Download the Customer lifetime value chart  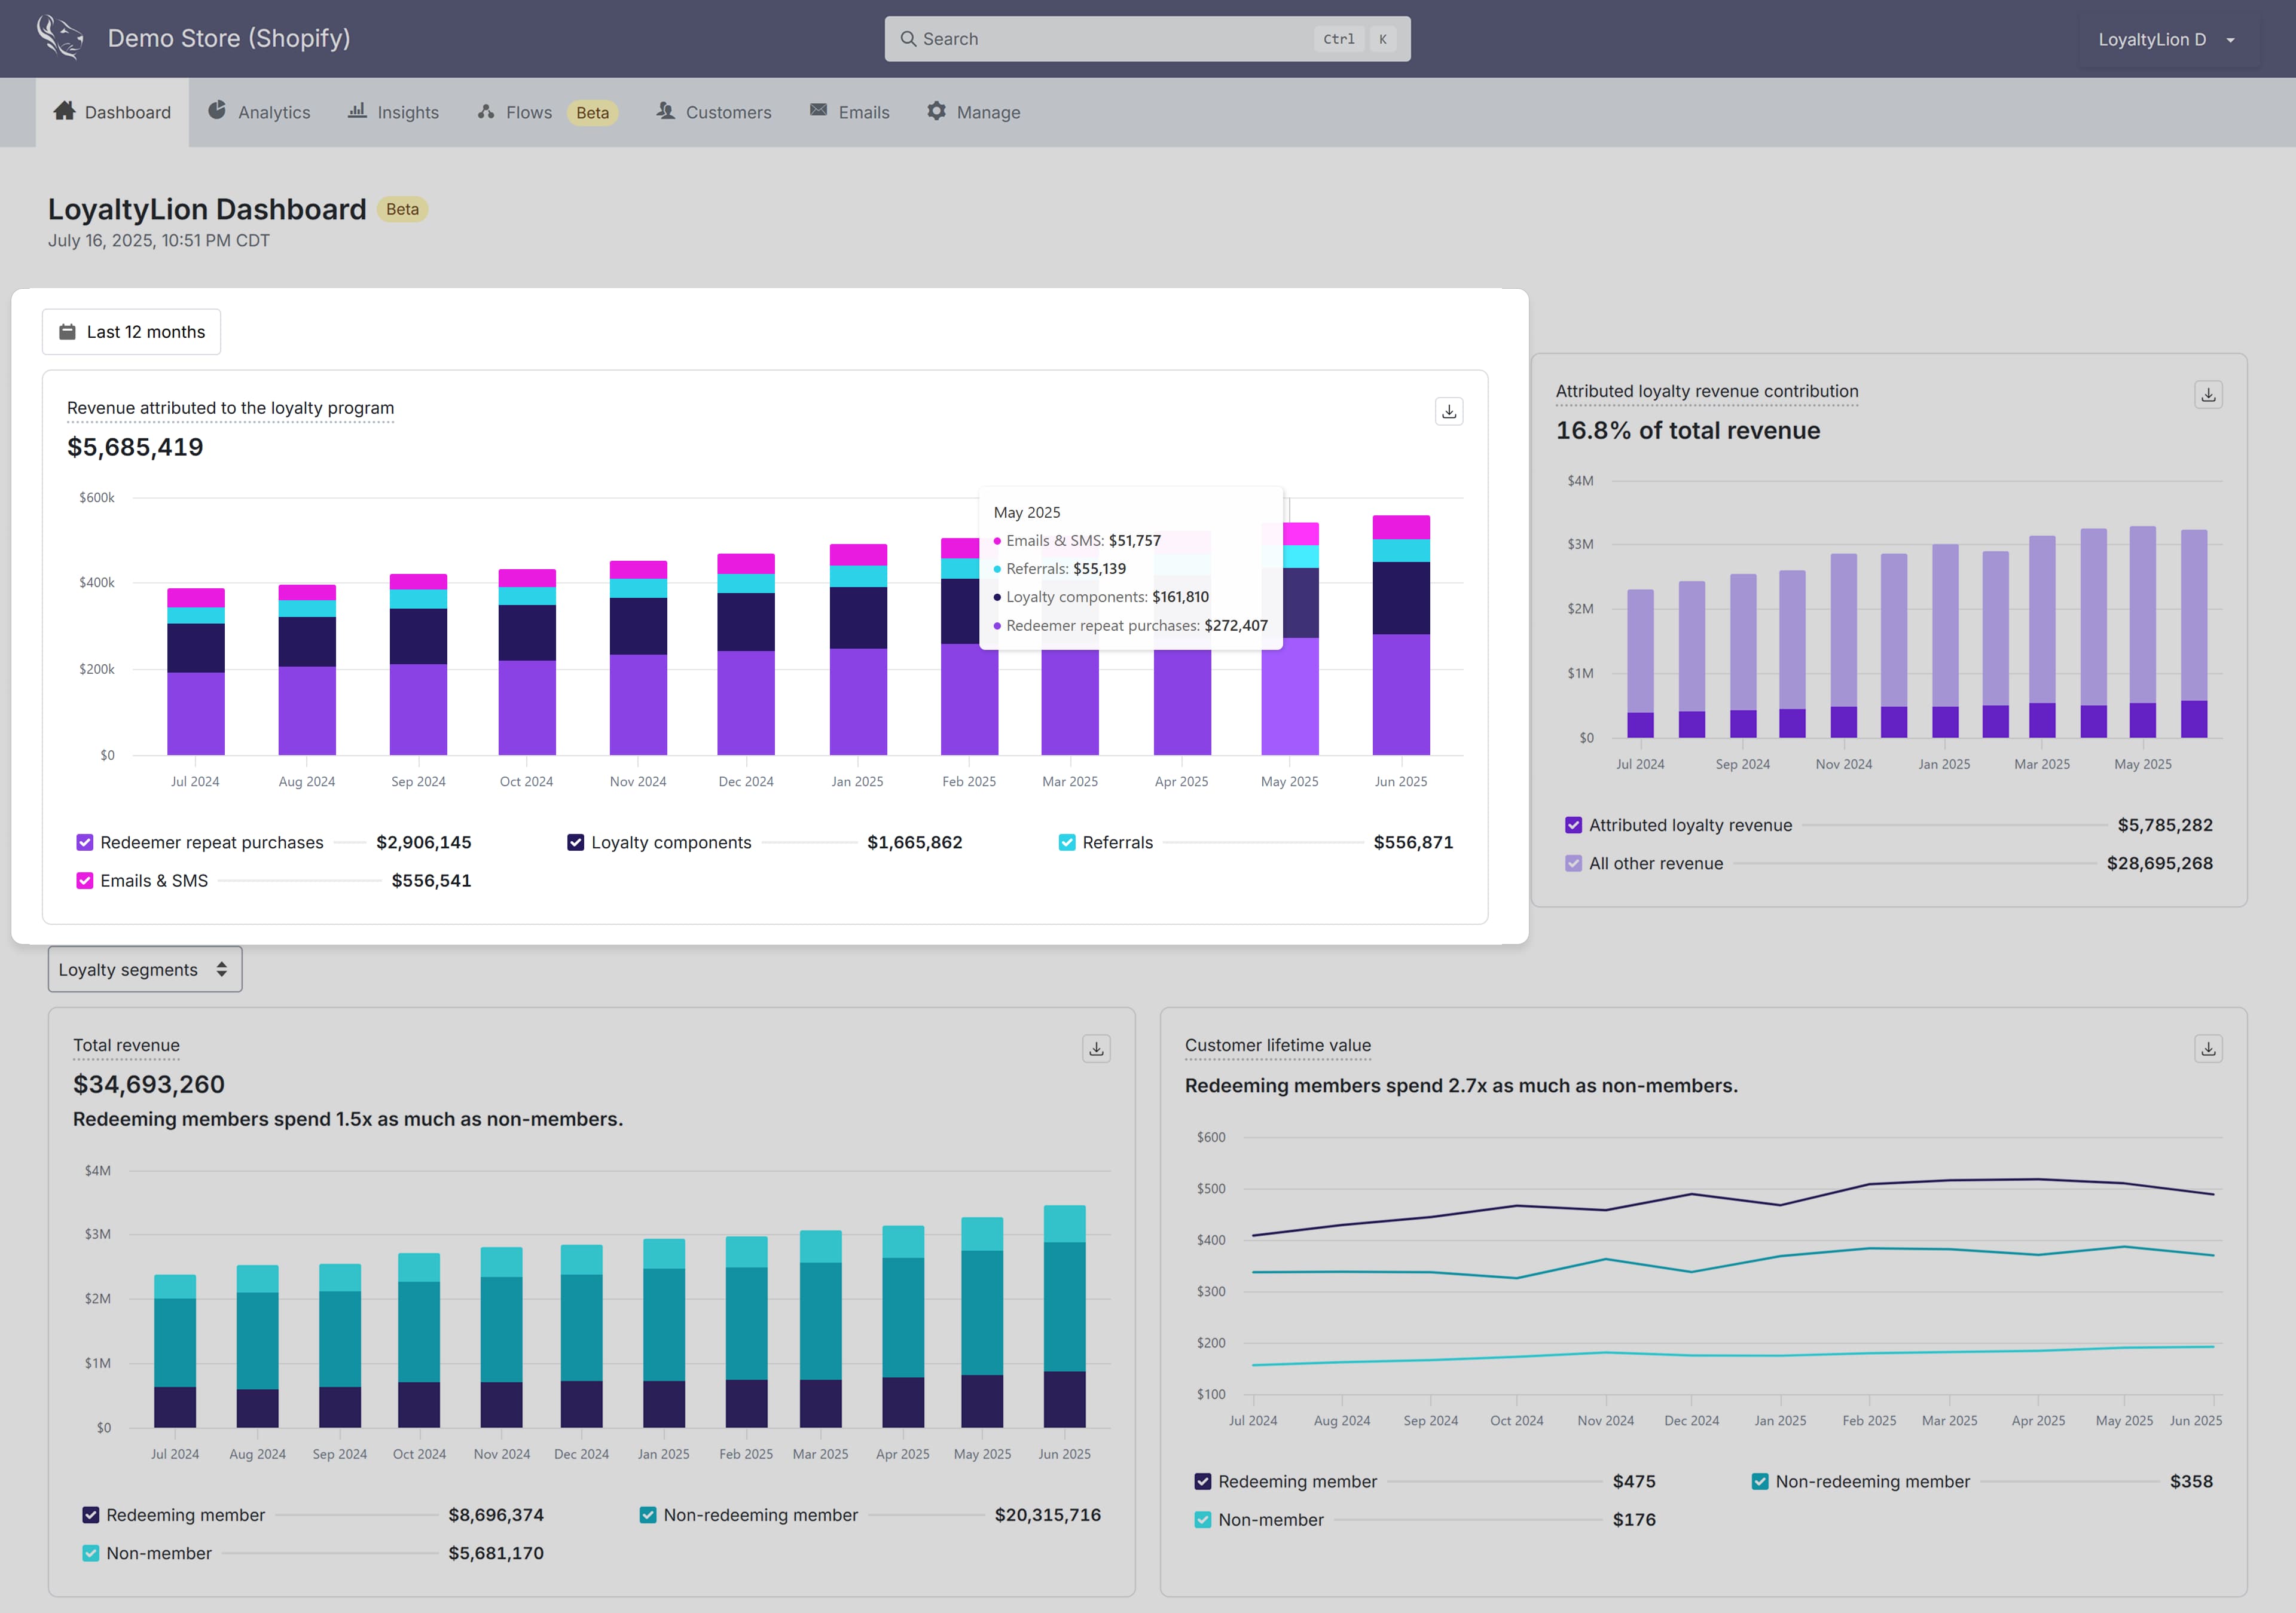(x=2208, y=1048)
